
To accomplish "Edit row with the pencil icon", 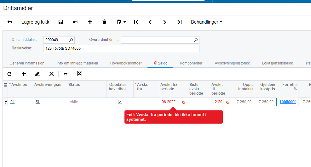I will point(37,74).
